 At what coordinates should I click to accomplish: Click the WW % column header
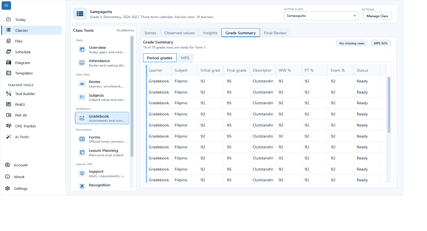tap(289, 70)
